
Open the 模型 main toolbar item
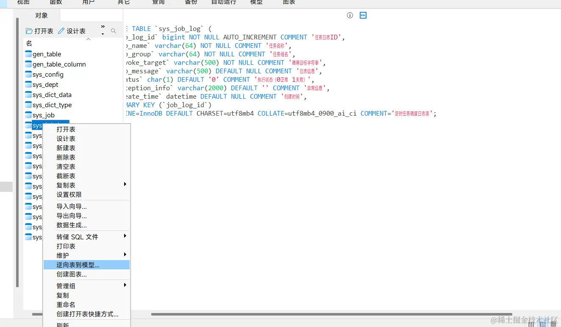coord(256,2)
